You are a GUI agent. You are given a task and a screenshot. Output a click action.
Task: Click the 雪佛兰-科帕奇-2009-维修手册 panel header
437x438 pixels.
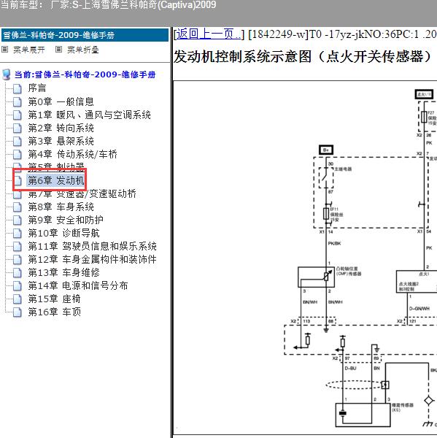[85, 35]
